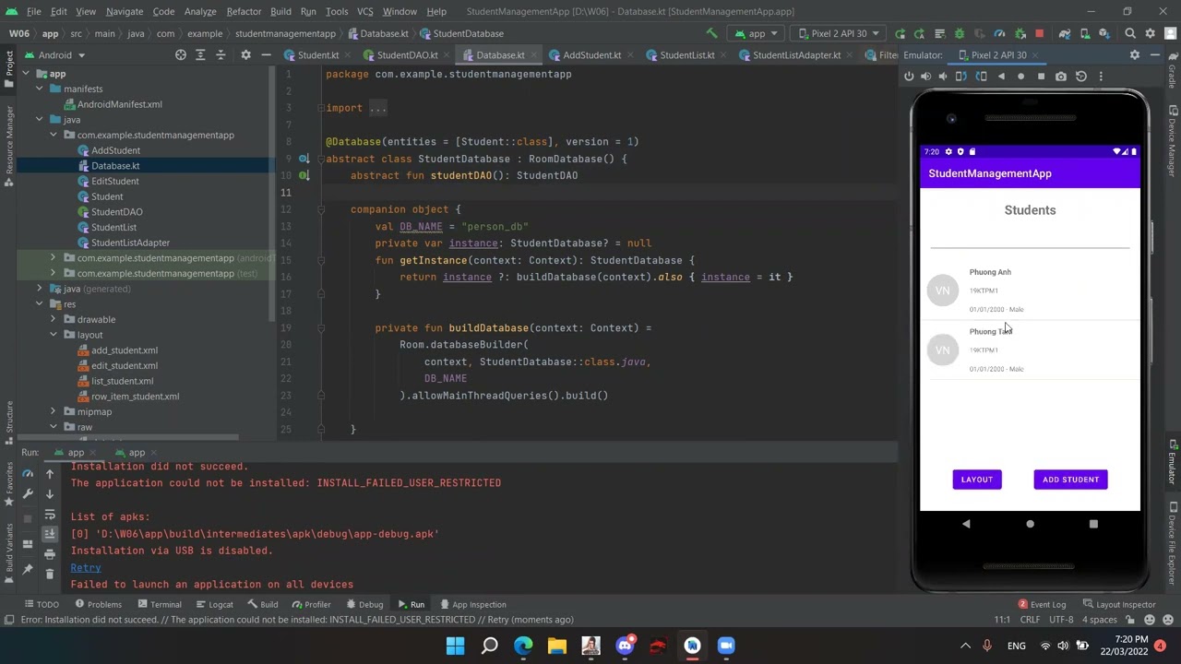Open File Explorer from taskbar
Viewport: 1181px width, 664px height.
pyautogui.click(x=556, y=646)
